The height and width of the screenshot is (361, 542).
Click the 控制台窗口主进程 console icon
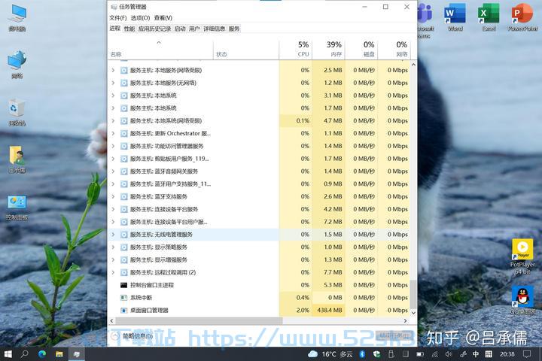click(123, 285)
